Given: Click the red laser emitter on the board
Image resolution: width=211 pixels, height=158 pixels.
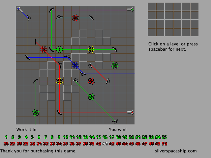Looking at the screenshot, I should point(131,112).
